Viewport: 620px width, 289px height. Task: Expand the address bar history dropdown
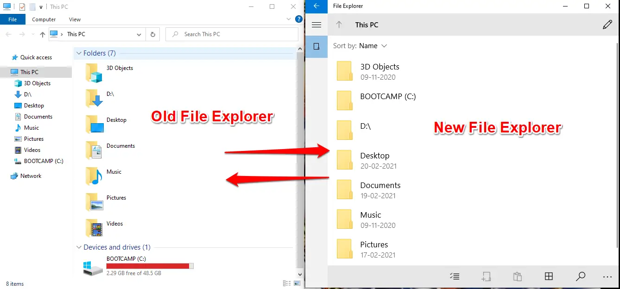click(139, 34)
